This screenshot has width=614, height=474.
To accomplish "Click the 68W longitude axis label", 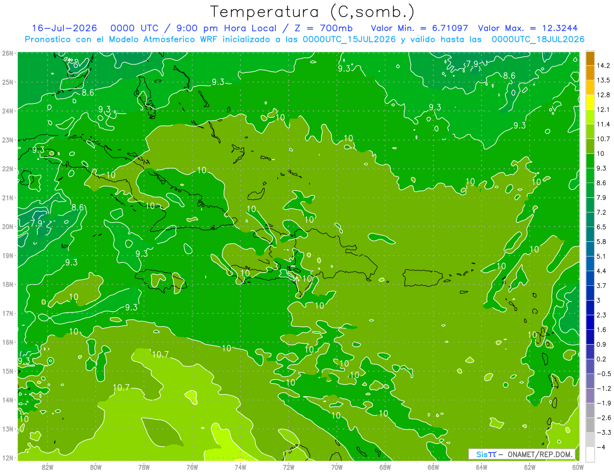I will (385, 466).
